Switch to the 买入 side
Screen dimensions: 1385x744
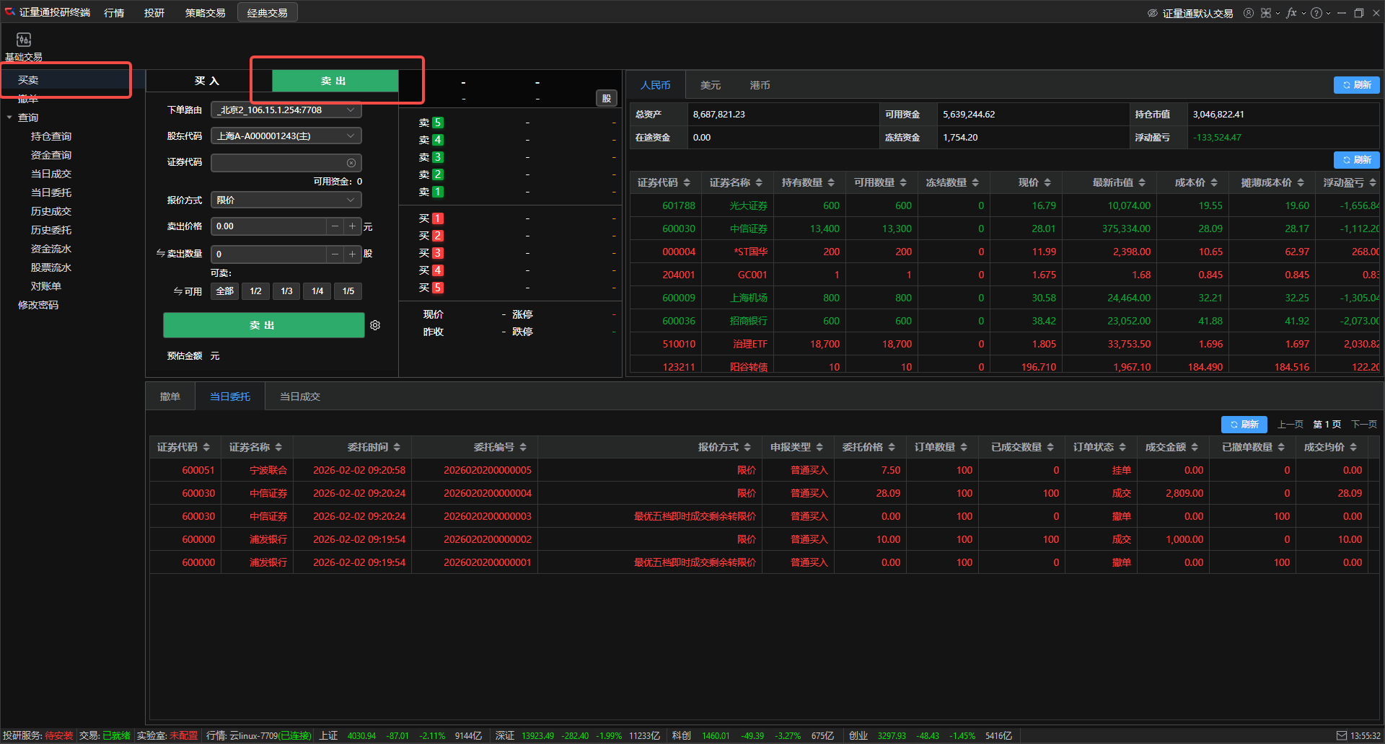pyautogui.click(x=208, y=81)
